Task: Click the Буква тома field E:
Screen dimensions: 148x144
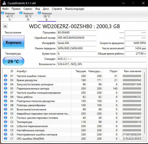Action: (x=77, y=54)
